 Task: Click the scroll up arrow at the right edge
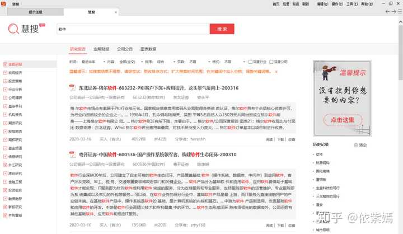(x=400, y=22)
